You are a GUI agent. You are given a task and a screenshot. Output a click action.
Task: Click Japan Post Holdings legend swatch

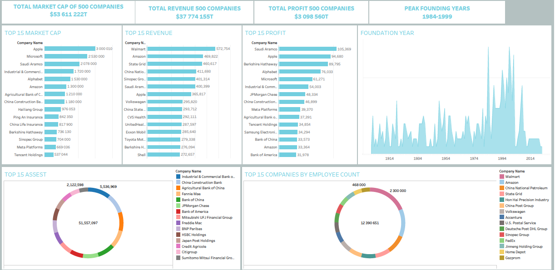coord(178,241)
